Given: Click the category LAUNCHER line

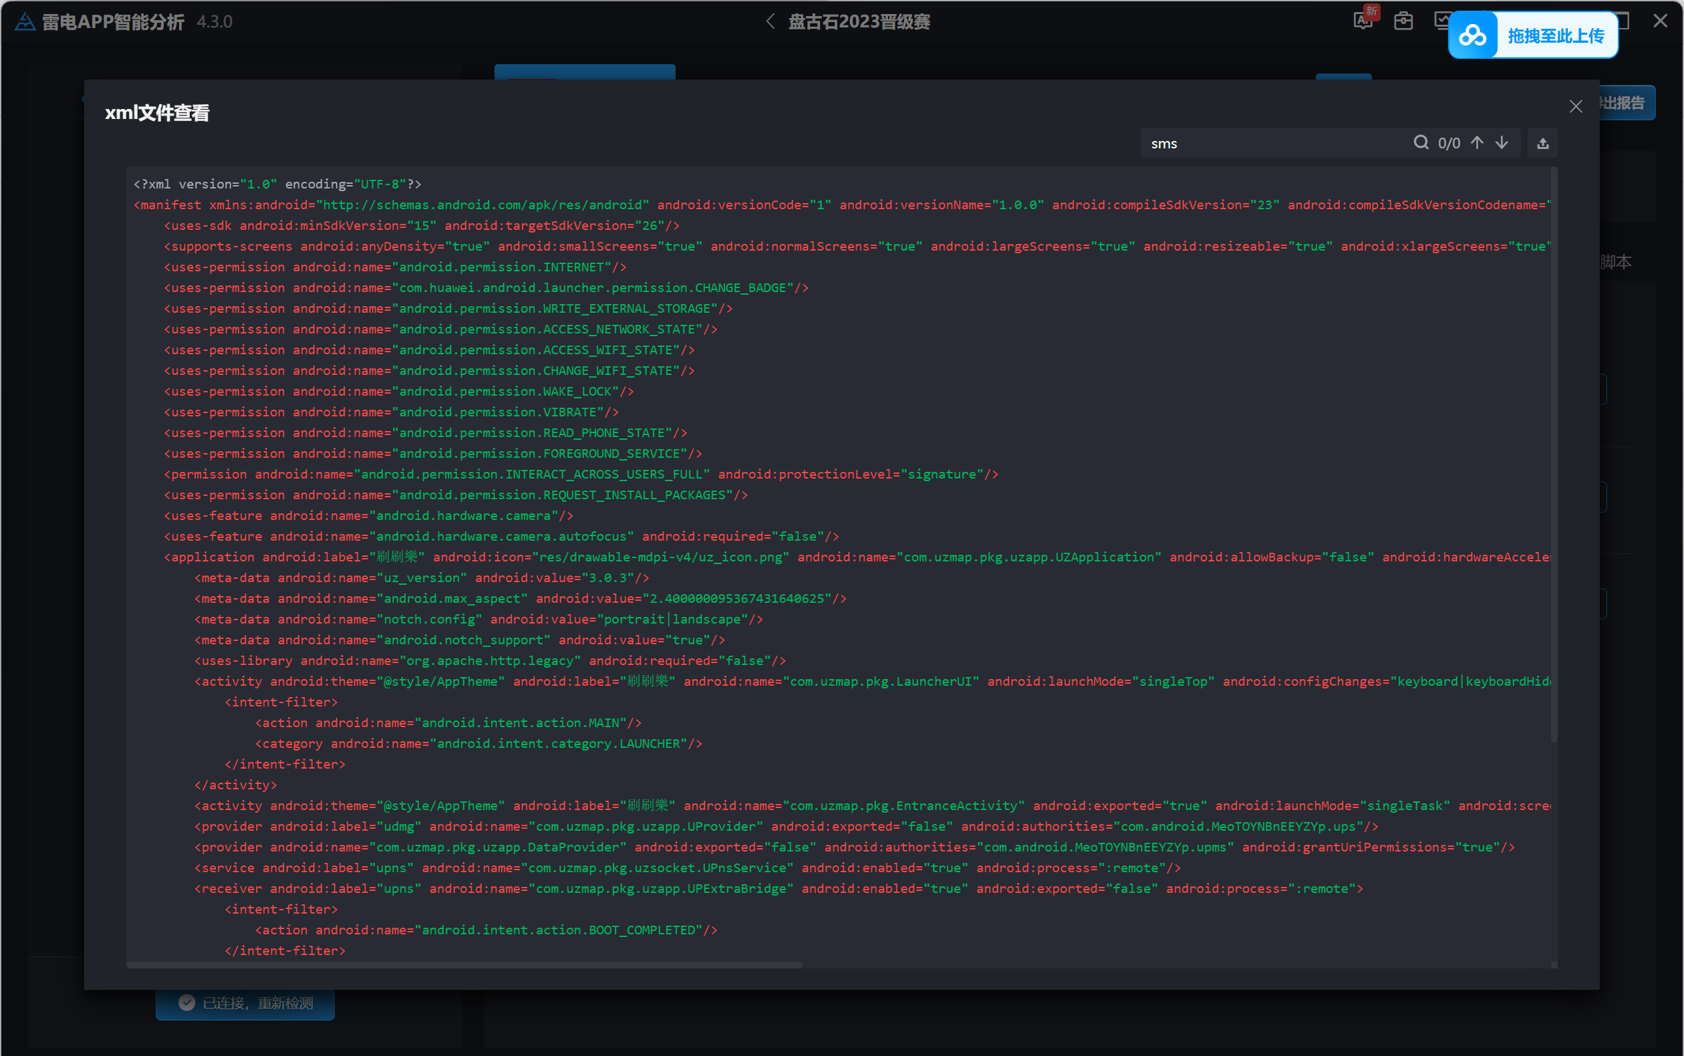Looking at the screenshot, I should (x=479, y=743).
